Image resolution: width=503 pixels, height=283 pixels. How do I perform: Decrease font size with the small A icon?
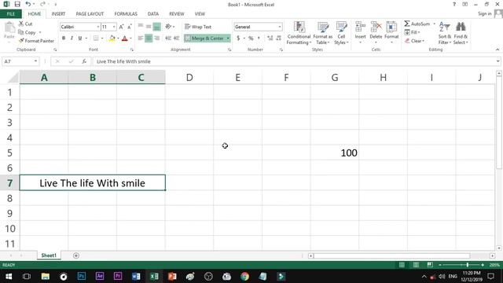(130, 27)
